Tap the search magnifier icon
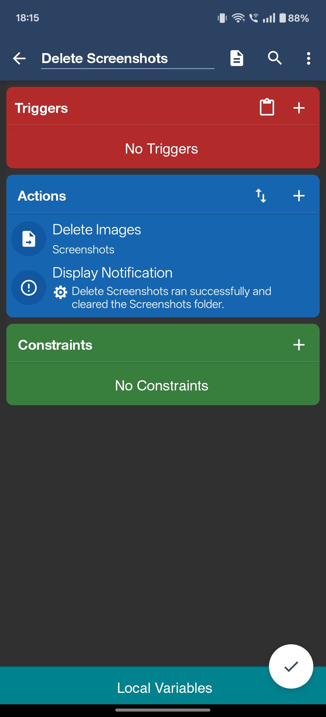This screenshot has height=717, width=326. click(x=275, y=58)
